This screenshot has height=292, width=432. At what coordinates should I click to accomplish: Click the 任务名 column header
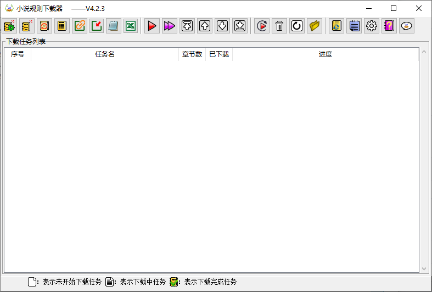[x=105, y=54]
